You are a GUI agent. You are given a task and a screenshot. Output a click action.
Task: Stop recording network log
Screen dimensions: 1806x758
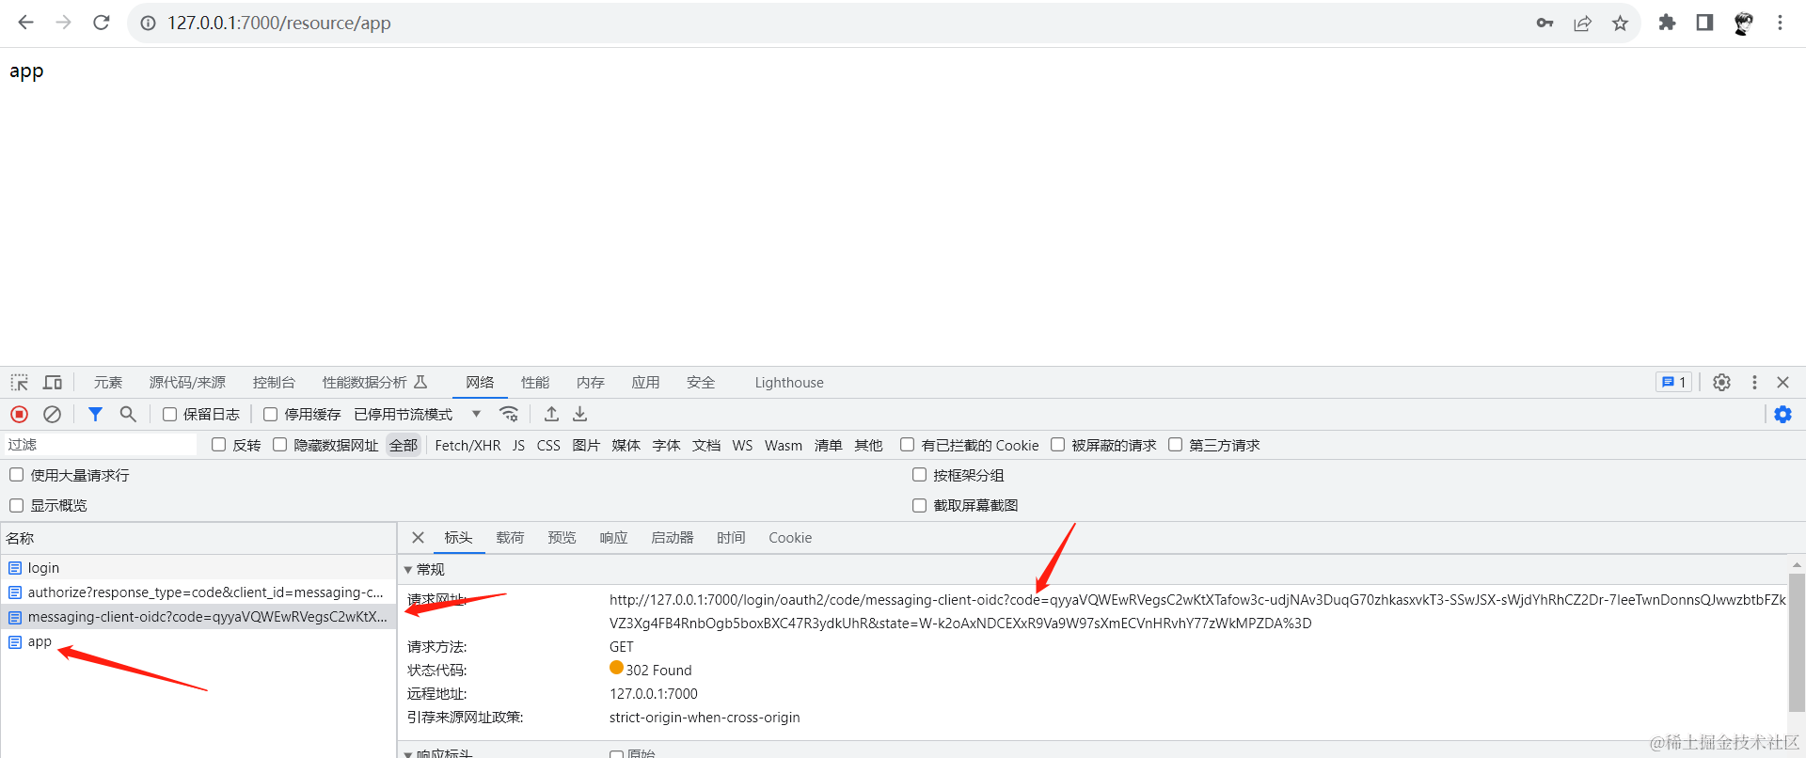pos(19,414)
